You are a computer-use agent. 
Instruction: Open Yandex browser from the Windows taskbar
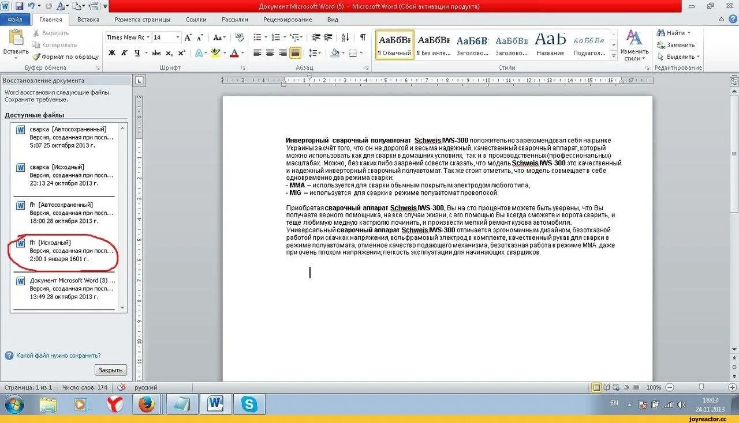(x=115, y=405)
